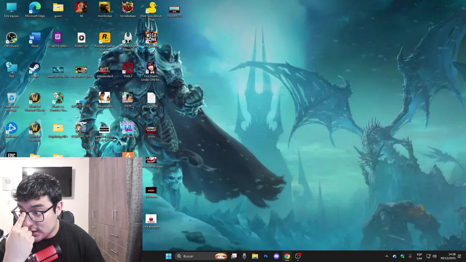The image size is (466, 262).
Task: Select the yyyyy video file
Action: tap(151, 132)
